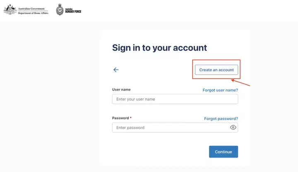Submit with the Continue button
298x172 pixels.
pos(223,152)
